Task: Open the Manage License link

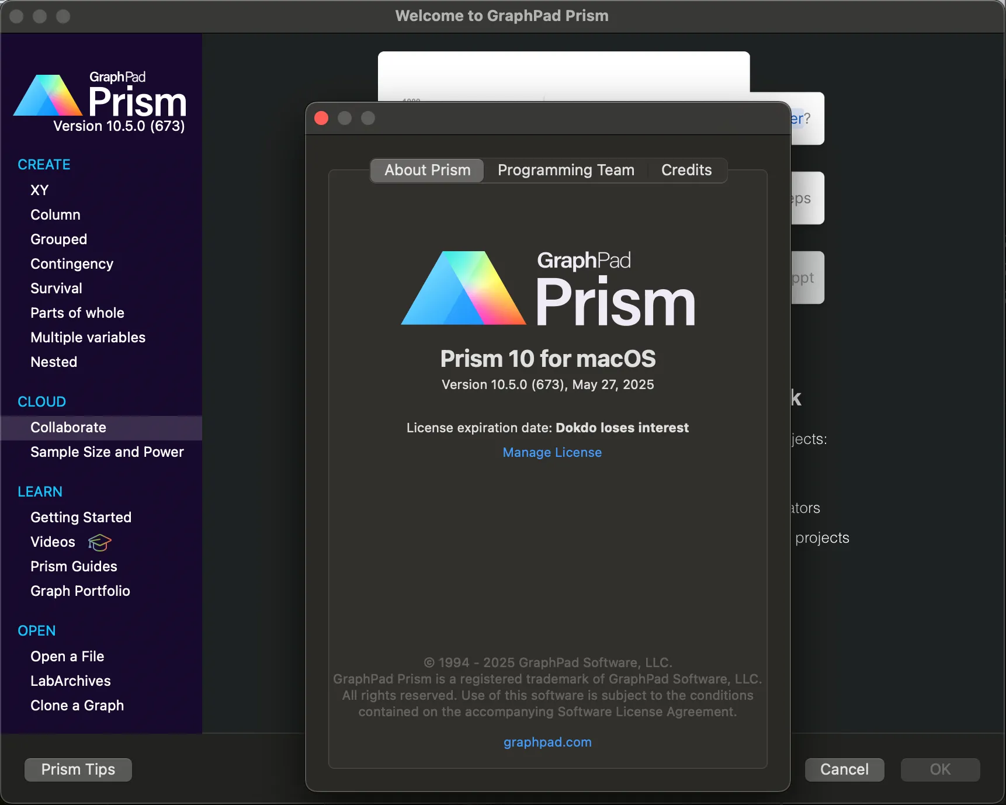Action: click(x=551, y=453)
